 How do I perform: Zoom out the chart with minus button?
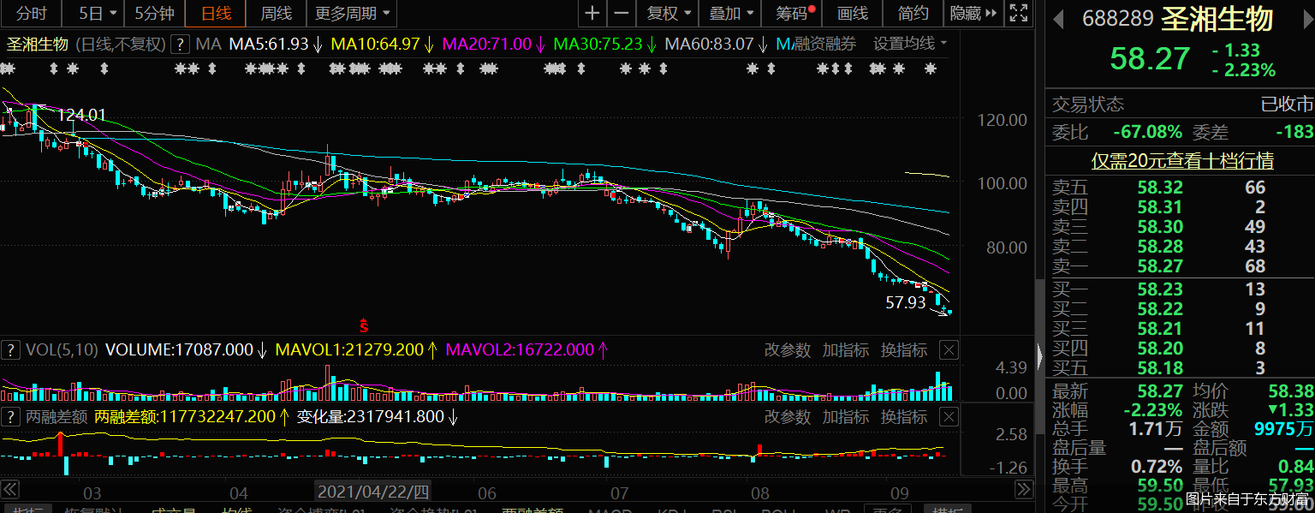click(x=622, y=14)
